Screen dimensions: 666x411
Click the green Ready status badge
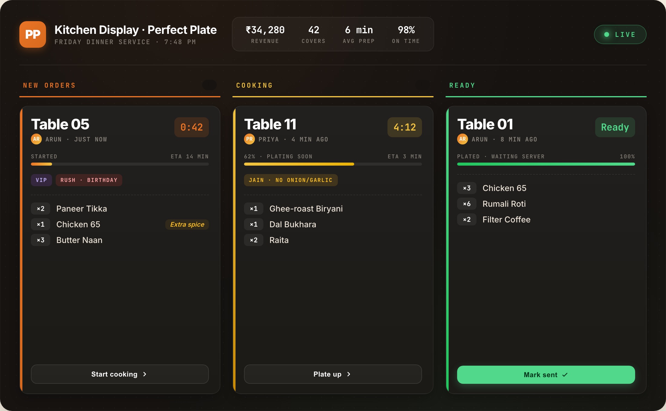[x=615, y=127]
